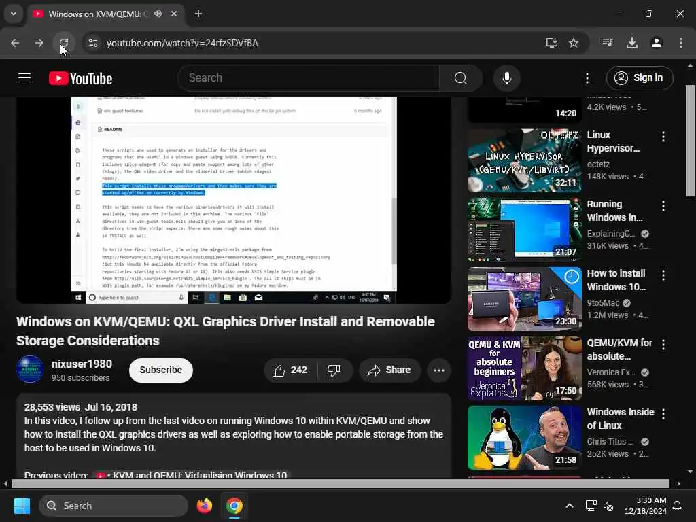Like the video with 242 likes
696x522 pixels.
click(290, 370)
